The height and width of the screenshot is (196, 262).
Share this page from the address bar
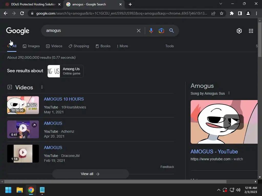[x=213, y=13]
